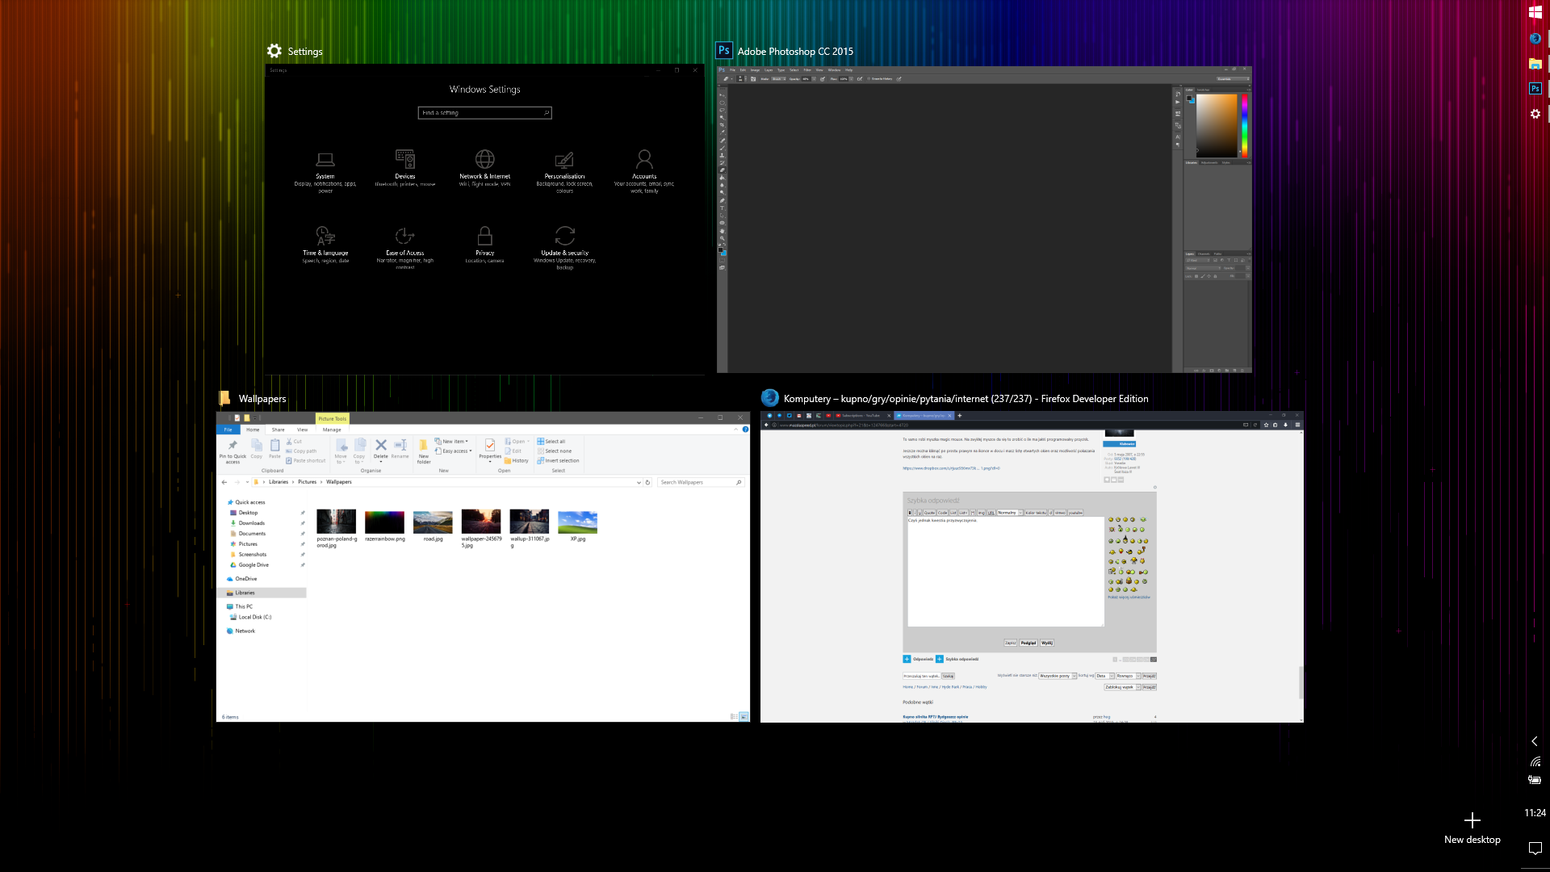This screenshot has width=1550, height=872.
Task: Click the Settings gear in the taskbar
Action: point(1535,114)
